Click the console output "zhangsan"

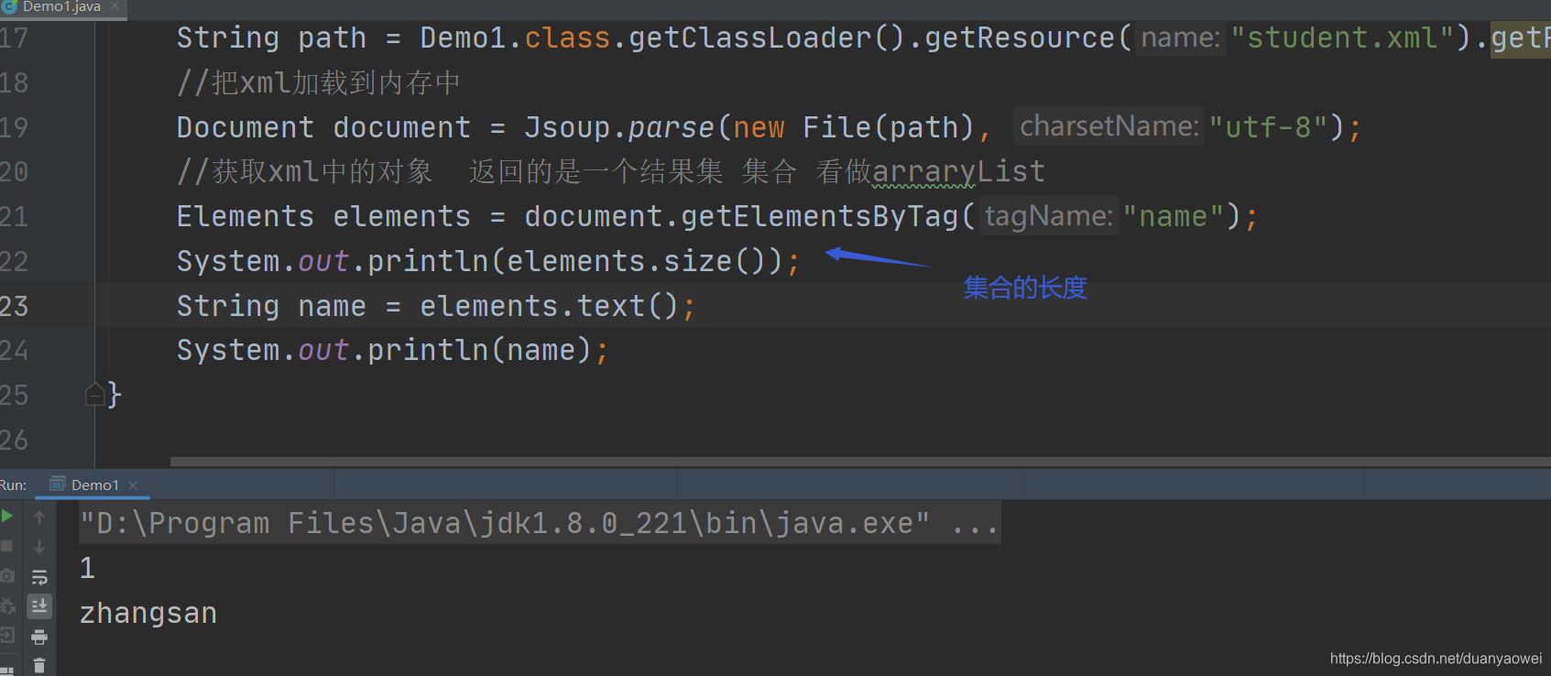click(x=148, y=613)
